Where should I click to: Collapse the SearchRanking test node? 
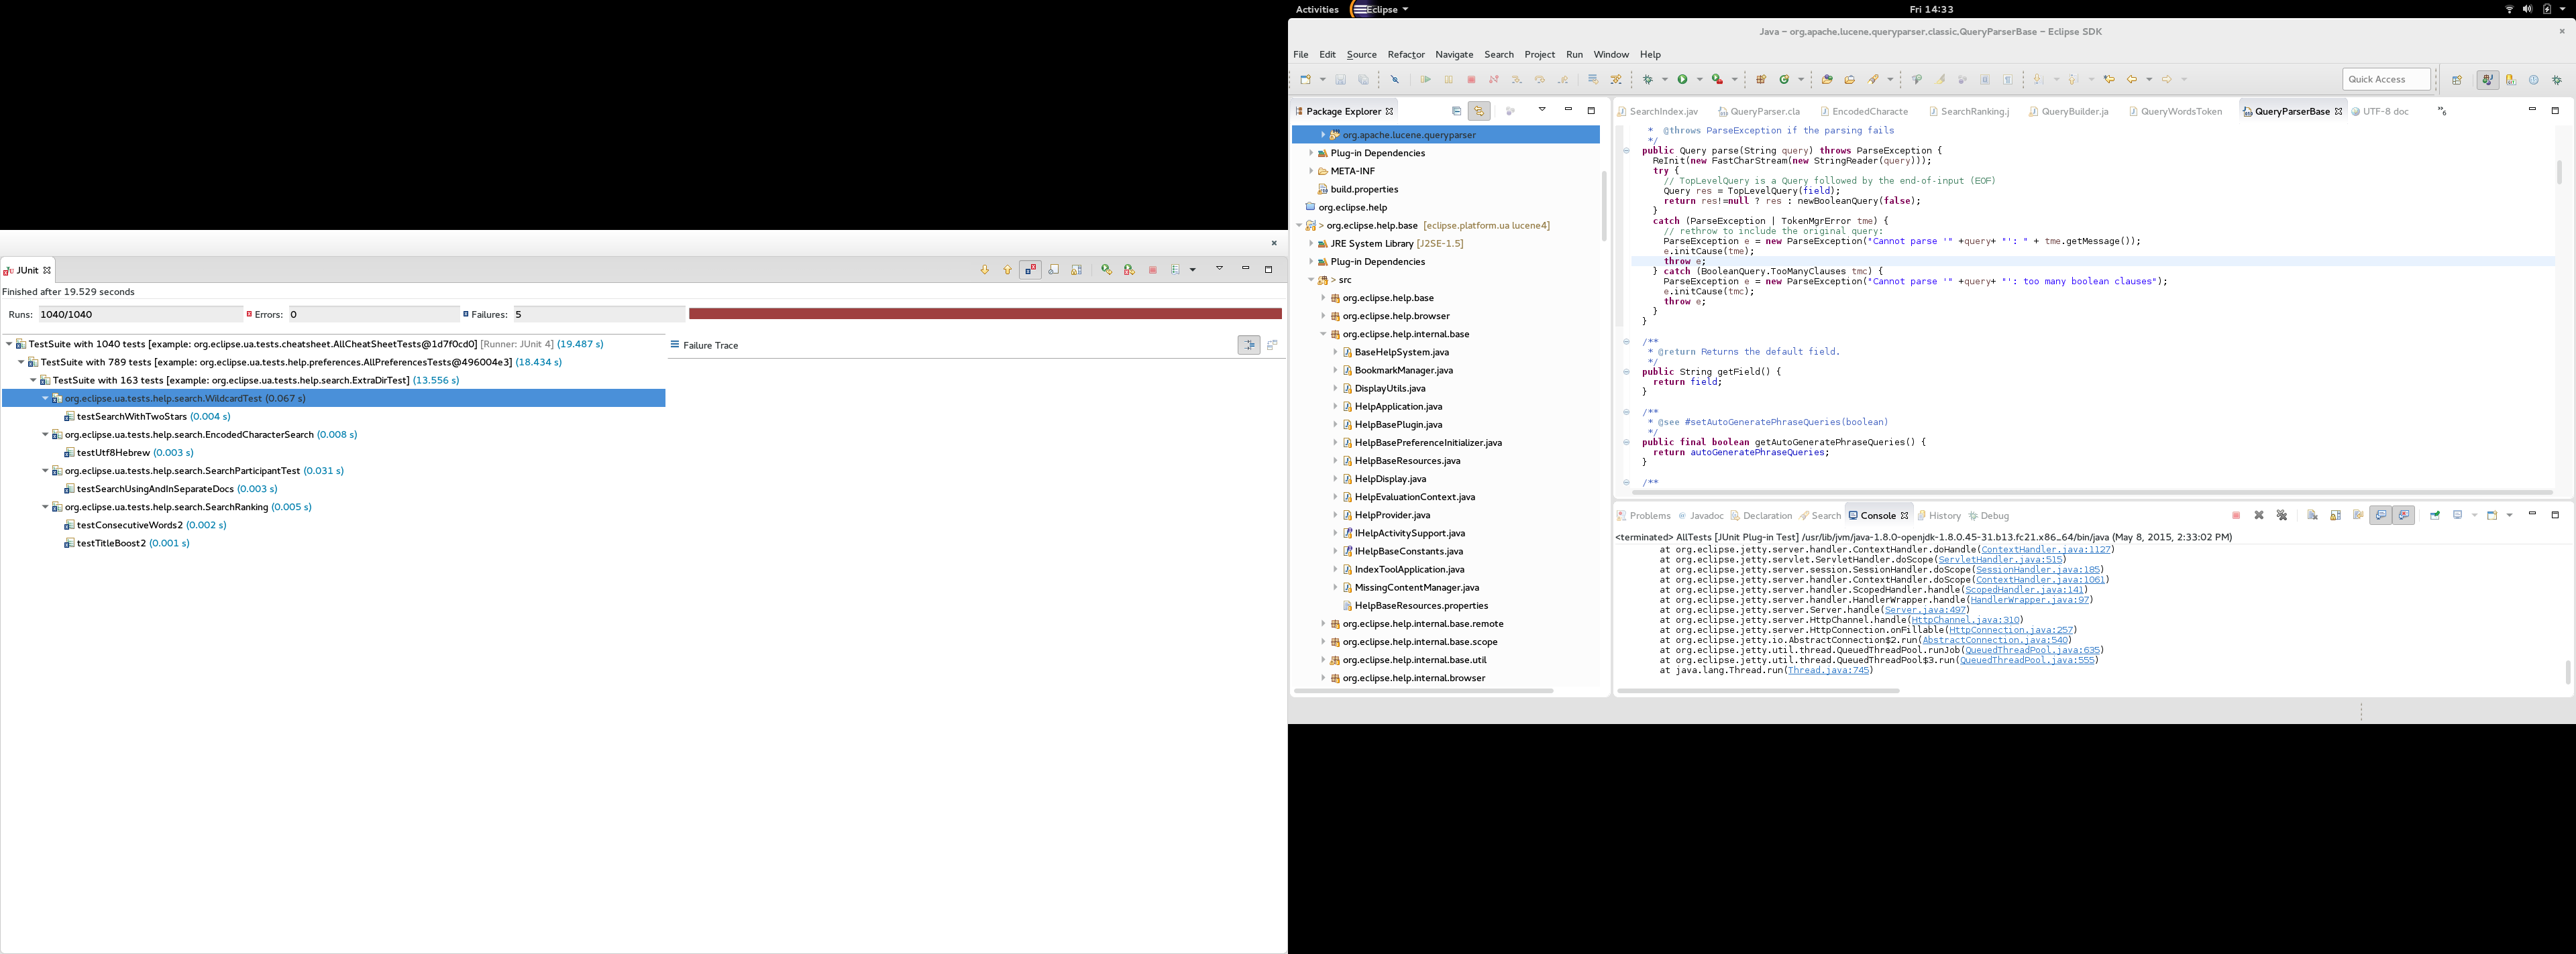[x=45, y=506]
